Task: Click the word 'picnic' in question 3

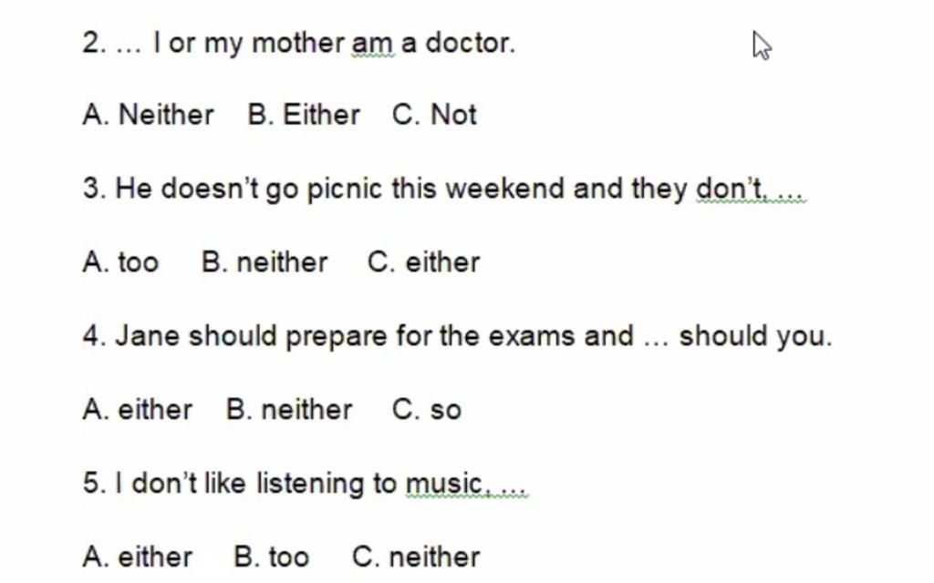Action: (x=344, y=189)
